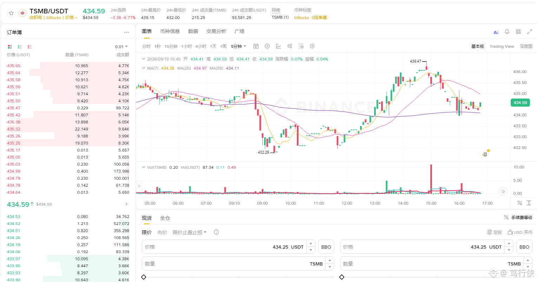The height and width of the screenshot is (282, 537).
Task: Open the technical indicators icon in chart toolbar
Action: (x=279, y=46)
